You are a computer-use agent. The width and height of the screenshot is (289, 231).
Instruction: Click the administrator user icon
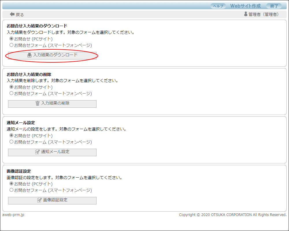coord(246,14)
